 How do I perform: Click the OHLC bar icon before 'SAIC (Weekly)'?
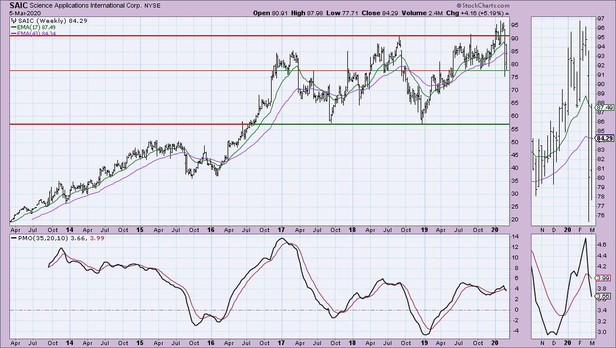tap(14, 21)
